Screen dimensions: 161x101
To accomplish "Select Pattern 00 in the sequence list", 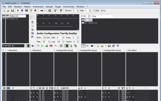I will coord(14,16).
